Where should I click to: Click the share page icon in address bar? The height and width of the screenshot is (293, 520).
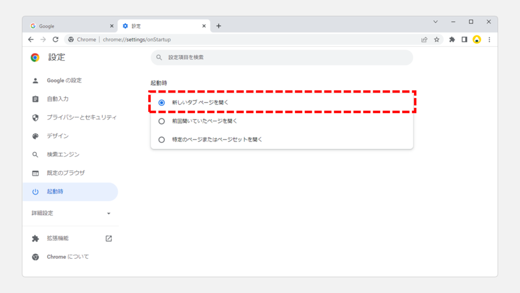pyautogui.click(x=425, y=39)
